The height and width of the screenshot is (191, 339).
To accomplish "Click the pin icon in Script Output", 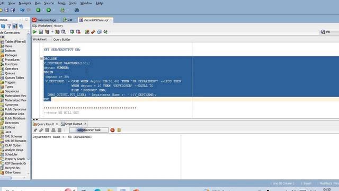I will 35,130.
